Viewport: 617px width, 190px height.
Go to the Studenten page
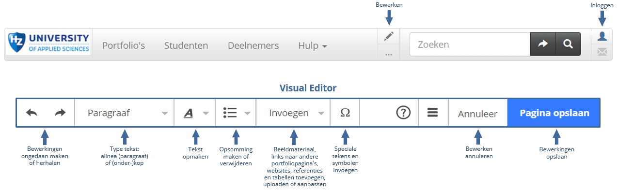coord(186,45)
